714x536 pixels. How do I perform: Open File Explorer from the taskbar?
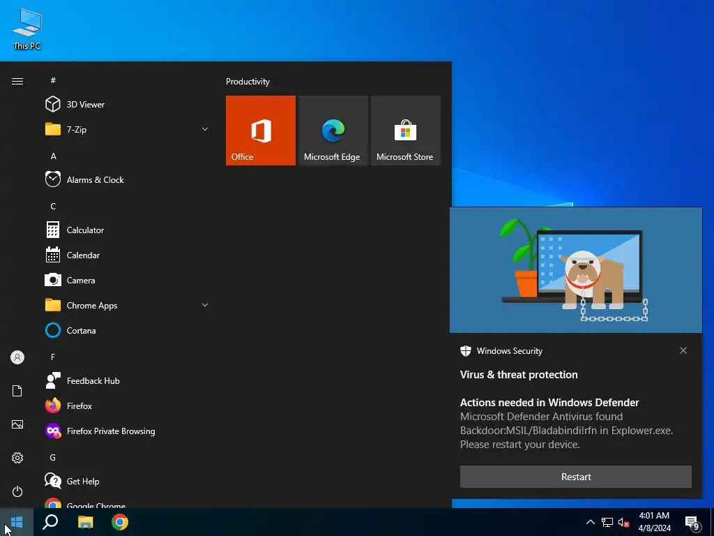pos(85,522)
